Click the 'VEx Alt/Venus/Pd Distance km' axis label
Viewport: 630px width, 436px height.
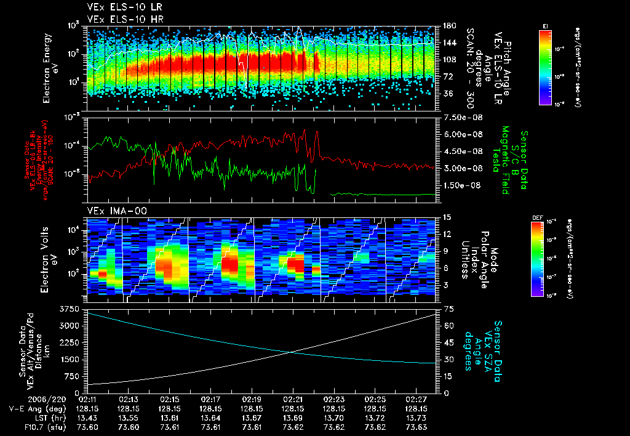click(x=34, y=351)
